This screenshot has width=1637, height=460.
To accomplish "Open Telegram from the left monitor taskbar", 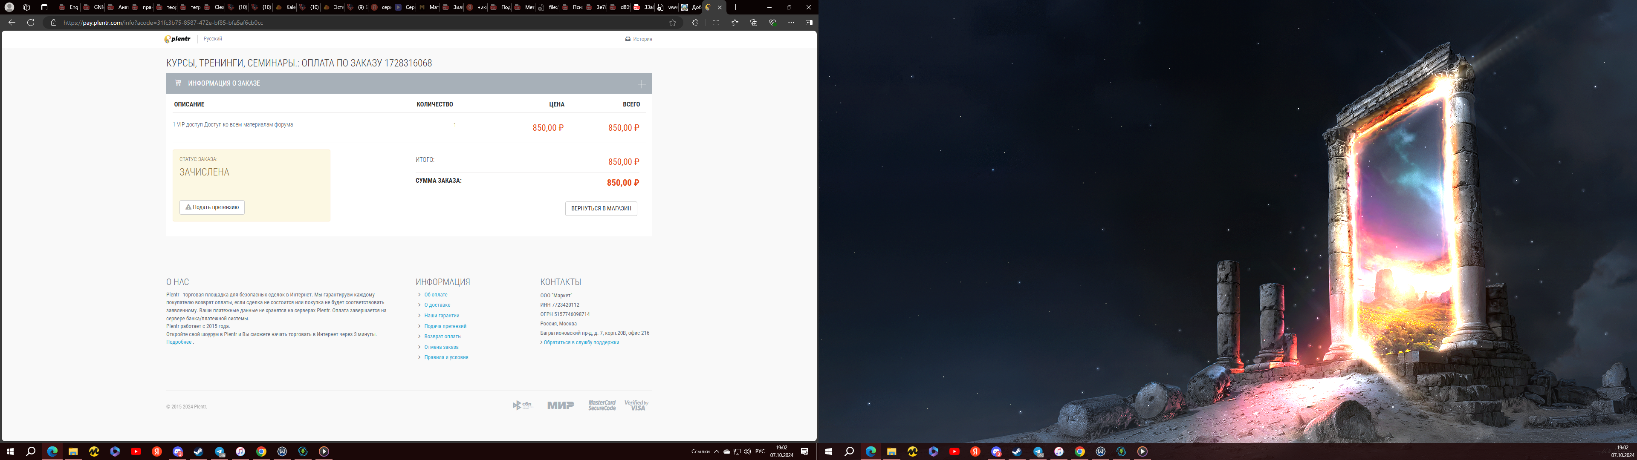I will tap(219, 452).
